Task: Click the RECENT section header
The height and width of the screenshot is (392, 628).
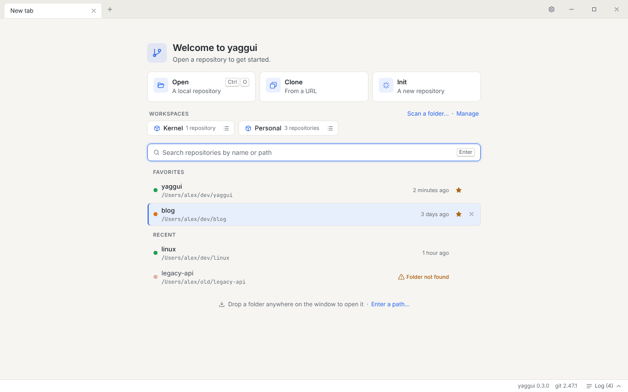Action: (x=164, y=235)
